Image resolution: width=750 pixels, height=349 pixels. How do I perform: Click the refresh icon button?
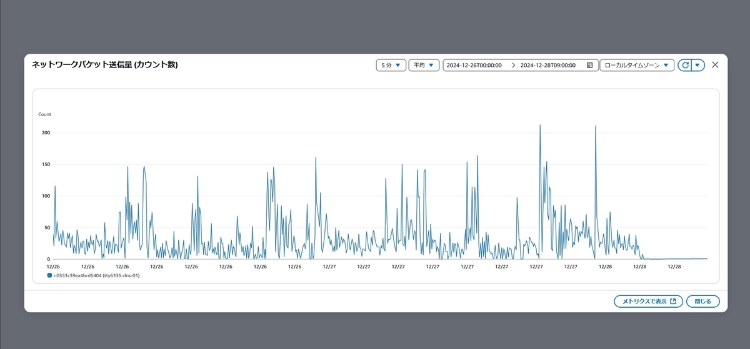pyautogui.click(x=685, y=65)
